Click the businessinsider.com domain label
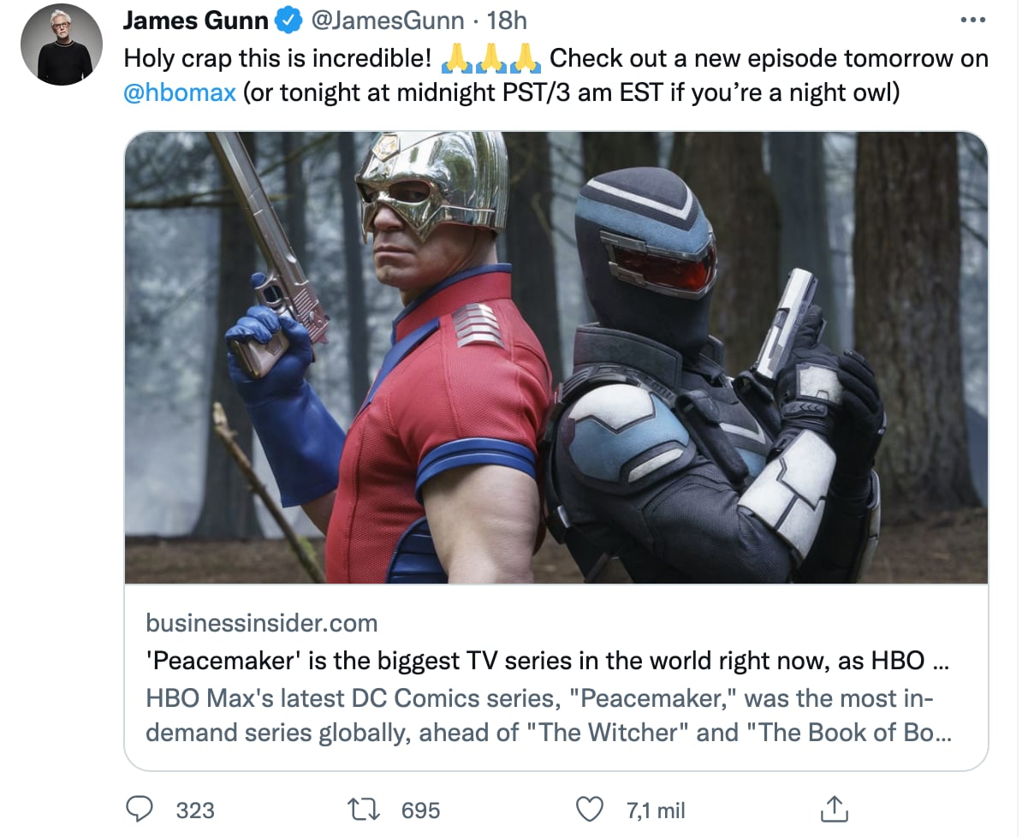This screenshot has height=837, width=1034. 261,622
